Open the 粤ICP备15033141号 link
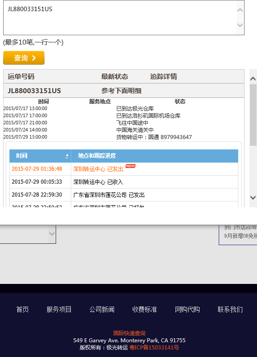 click(154, 348)
